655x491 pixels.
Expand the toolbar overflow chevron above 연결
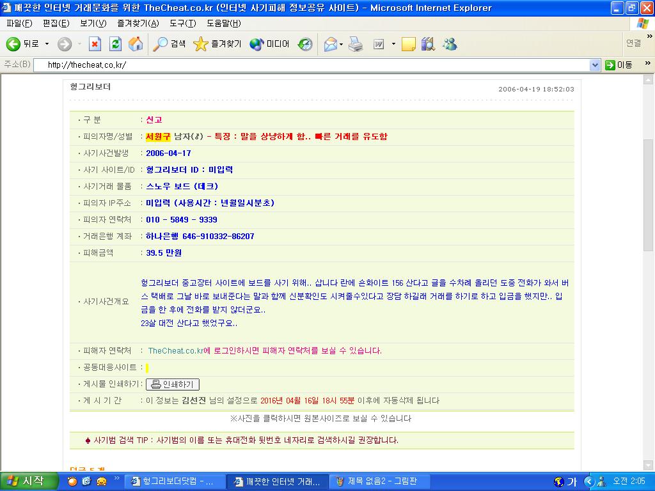click(649, 36)
